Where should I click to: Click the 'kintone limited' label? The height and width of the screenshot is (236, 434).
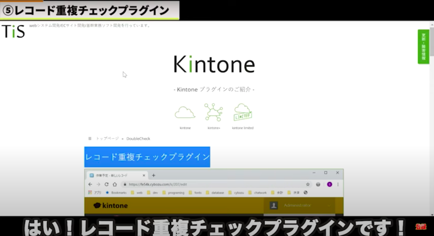coord(243,128)
